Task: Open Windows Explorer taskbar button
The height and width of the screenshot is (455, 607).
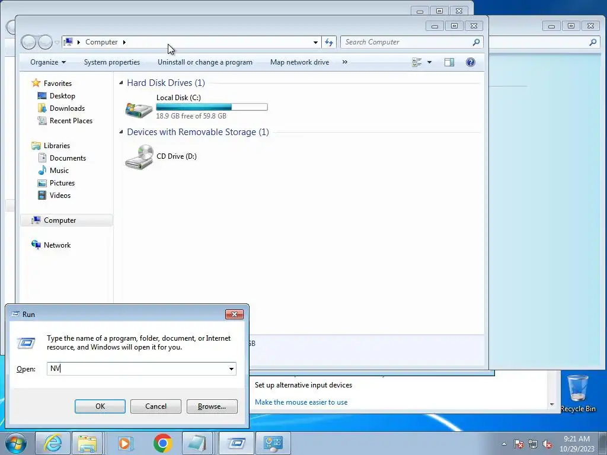Action: pyautogui.click(x=87, y=443)
